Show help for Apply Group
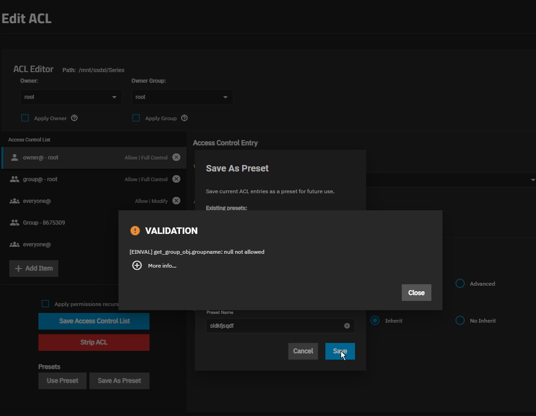The width and height of the screenshot is (536, 416). coord(184,118)
